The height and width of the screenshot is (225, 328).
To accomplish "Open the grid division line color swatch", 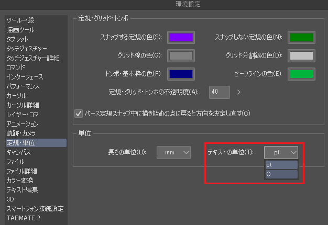I will click(301, 55).
